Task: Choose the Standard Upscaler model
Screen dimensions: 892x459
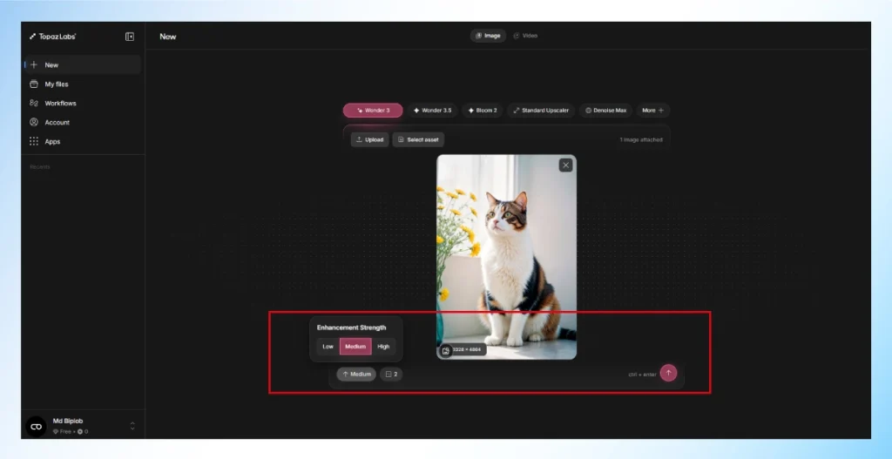Action: [x=540, y=111]
